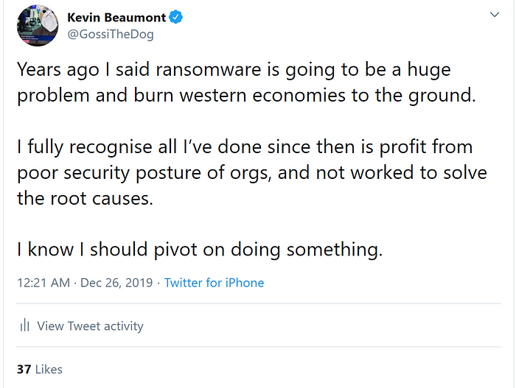Click the Kevin Beaumont display name
The image size is (516, 388).
116,18
